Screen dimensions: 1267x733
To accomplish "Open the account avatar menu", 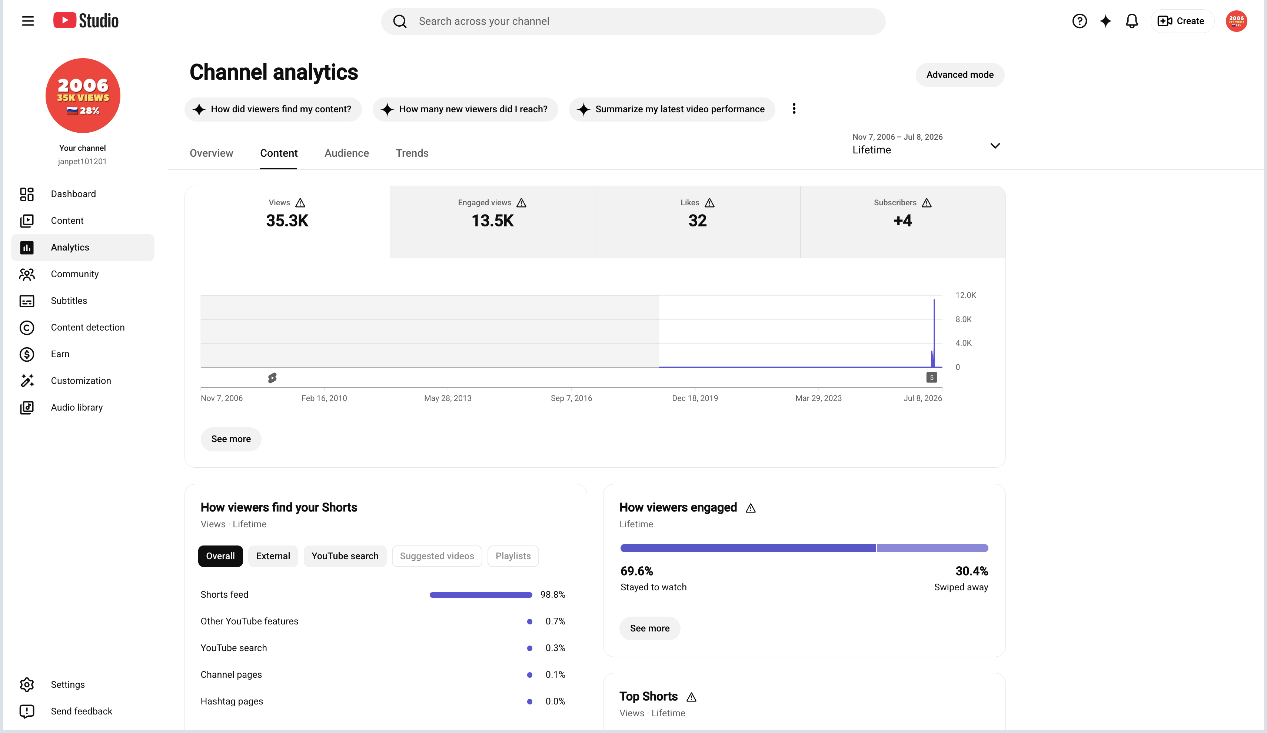I will 1236,21.
